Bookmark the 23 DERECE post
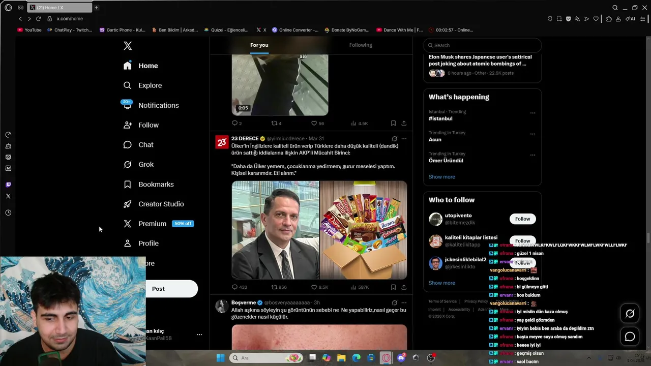Viewport: 651px width, 366px height. point(393,287)
